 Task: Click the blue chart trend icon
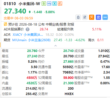point(49,3)
